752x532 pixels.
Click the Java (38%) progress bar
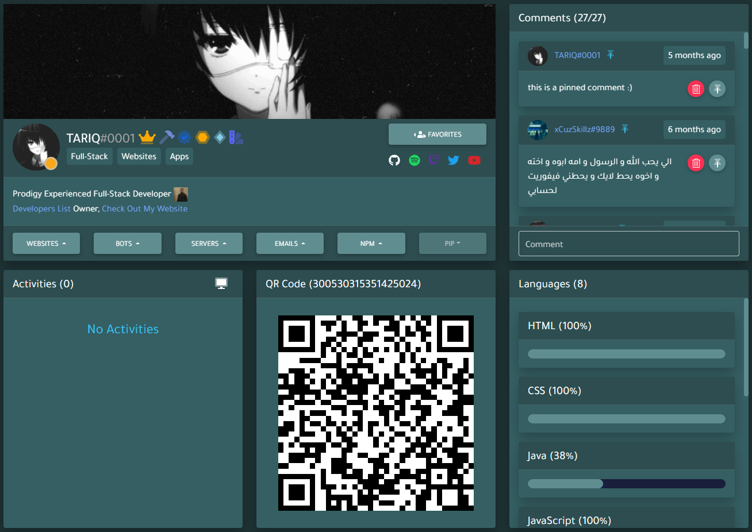tap(627, 484)
